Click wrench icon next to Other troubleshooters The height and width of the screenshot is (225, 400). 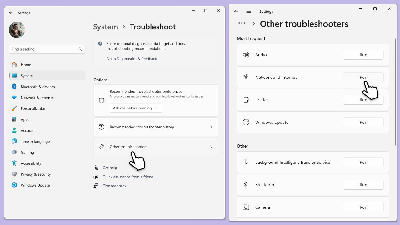pos(102,147)
